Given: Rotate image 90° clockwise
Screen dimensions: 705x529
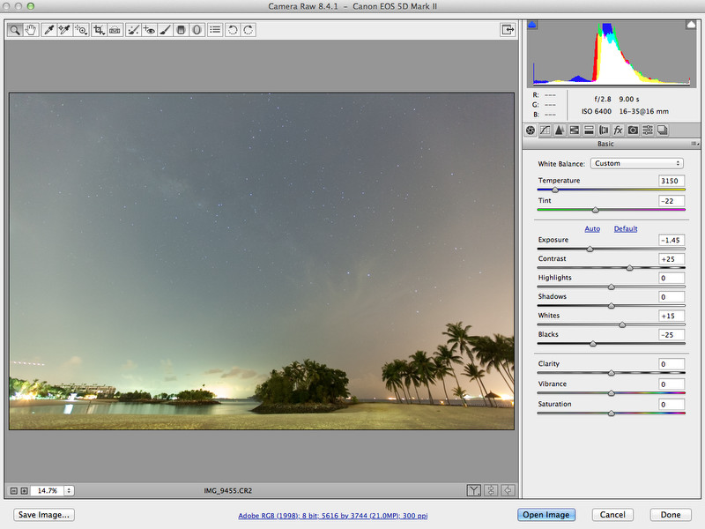Looking at the screenshot, I should (x=249, y=30).
